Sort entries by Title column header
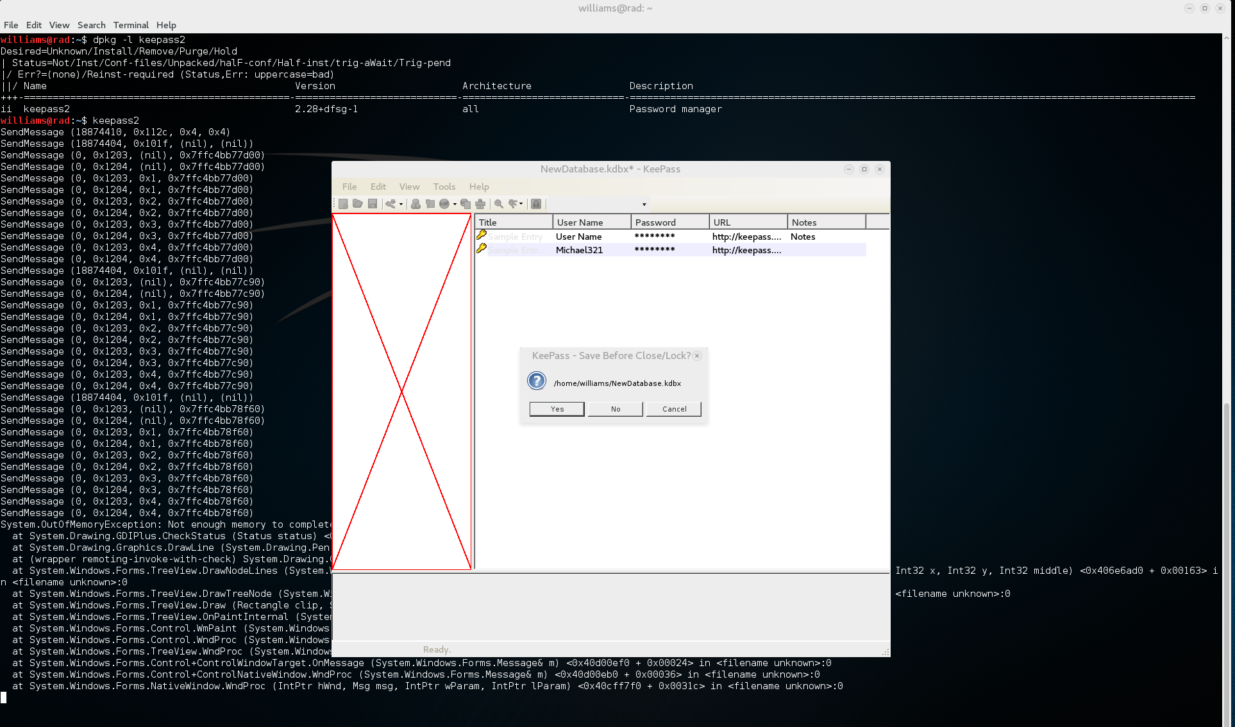This screenshot has width=1235, height=727. pyautogui.click(x=514, y=222)
